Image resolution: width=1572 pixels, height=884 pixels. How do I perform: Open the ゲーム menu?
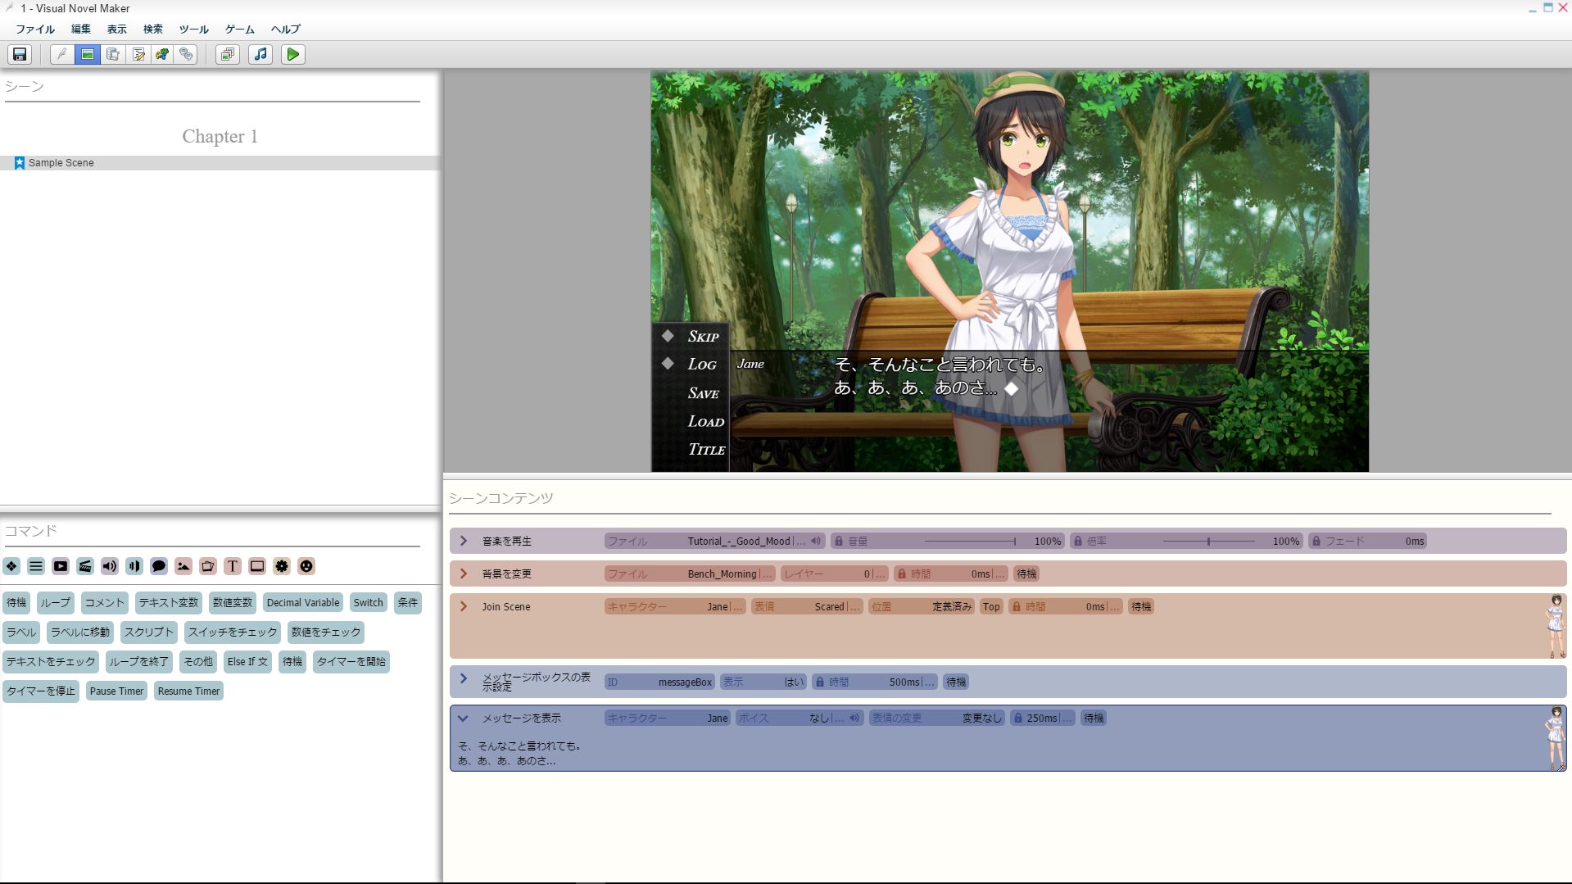point(240,29)
